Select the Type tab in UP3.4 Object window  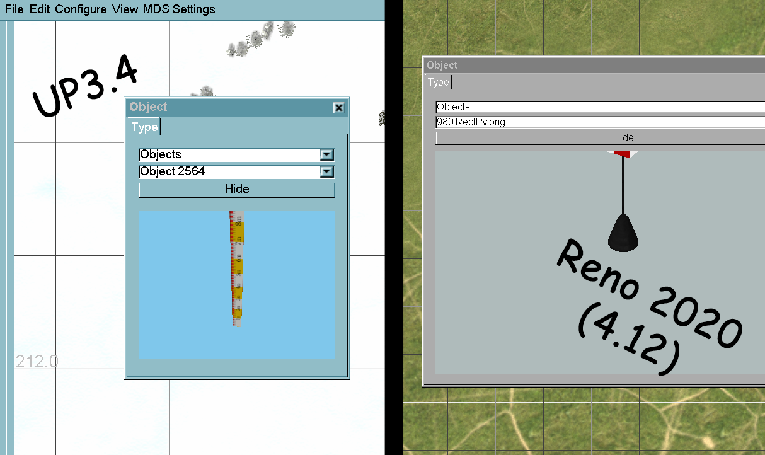pyautogui.click(x=144, y=127)
